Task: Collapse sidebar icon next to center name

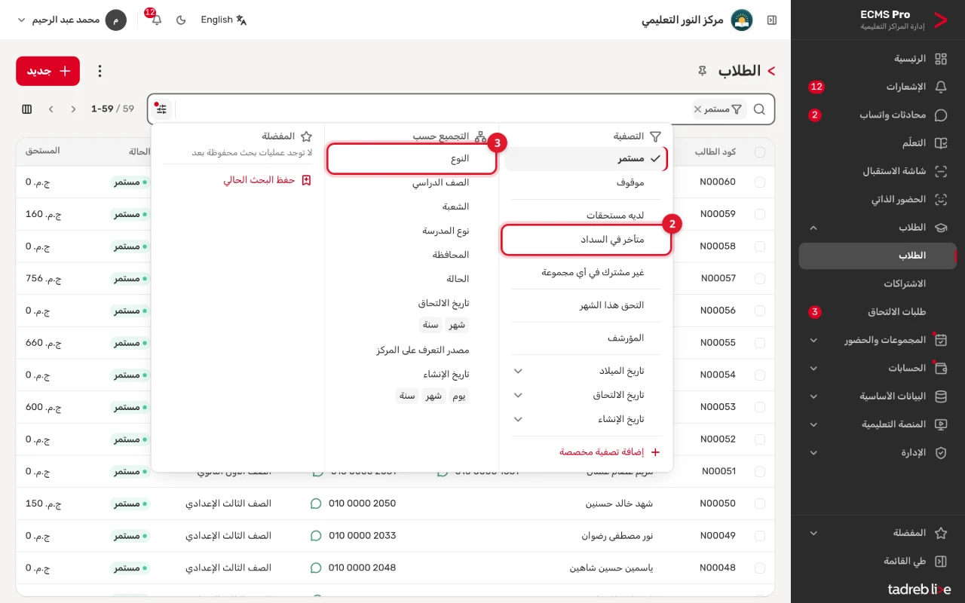Action: pos(772,20)
